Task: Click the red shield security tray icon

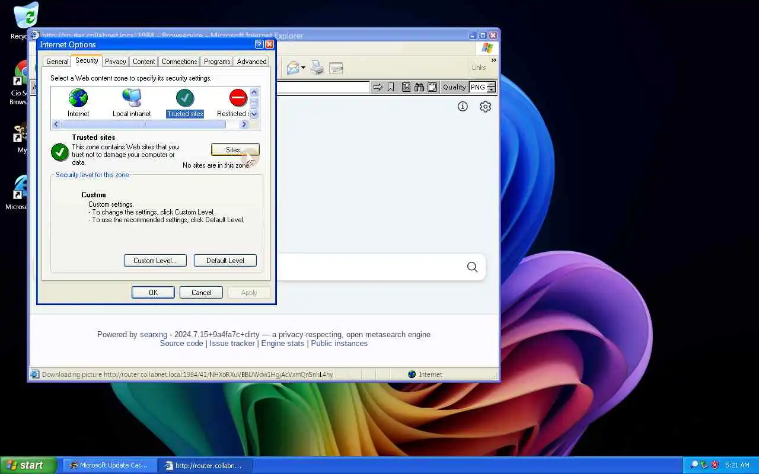Action: [715, 465]
